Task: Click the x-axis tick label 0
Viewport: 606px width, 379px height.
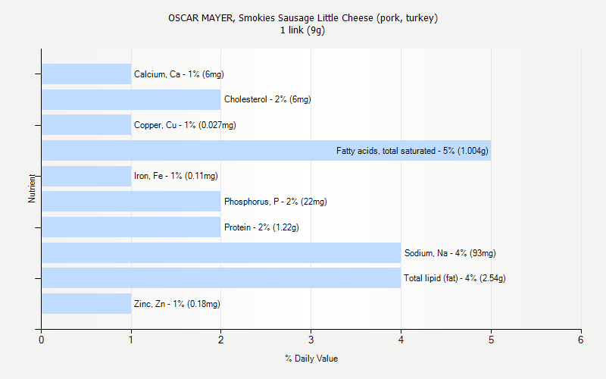Action: coord(42,340)
